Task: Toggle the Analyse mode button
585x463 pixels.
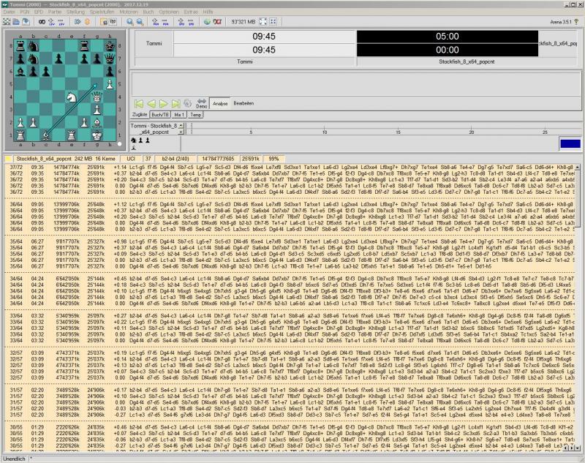Action: tap(219, 104)
